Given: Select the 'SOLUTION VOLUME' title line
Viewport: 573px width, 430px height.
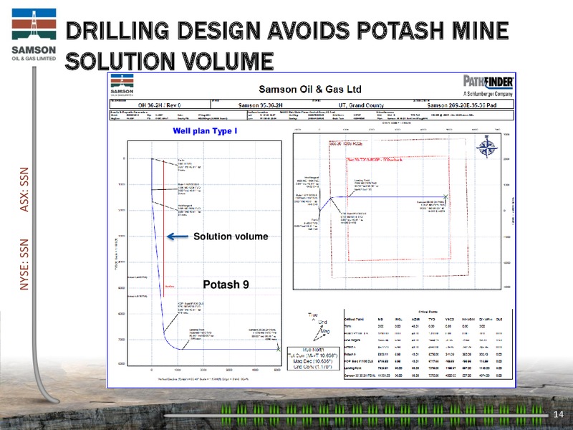Looking at the screenshot, I should pyautogui.click(x=170, y=61).
